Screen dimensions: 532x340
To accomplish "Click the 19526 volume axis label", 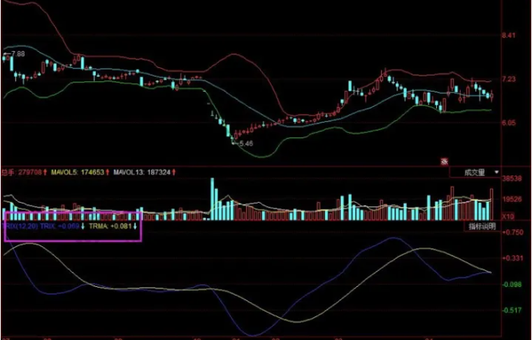I will point(512,199).
